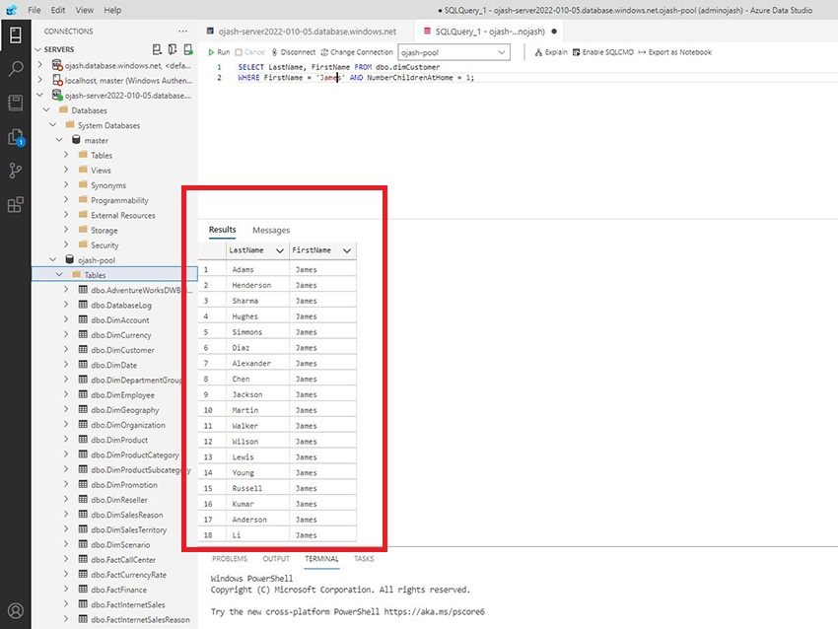Expand the localhost master server node
The width and height of the screenshot is (838, 629).
pos(40,80)
